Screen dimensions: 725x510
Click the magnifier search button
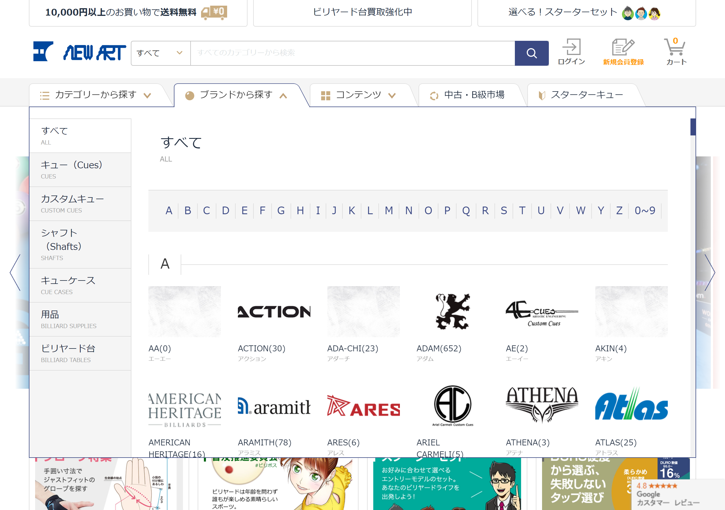(x=532, y=53)
